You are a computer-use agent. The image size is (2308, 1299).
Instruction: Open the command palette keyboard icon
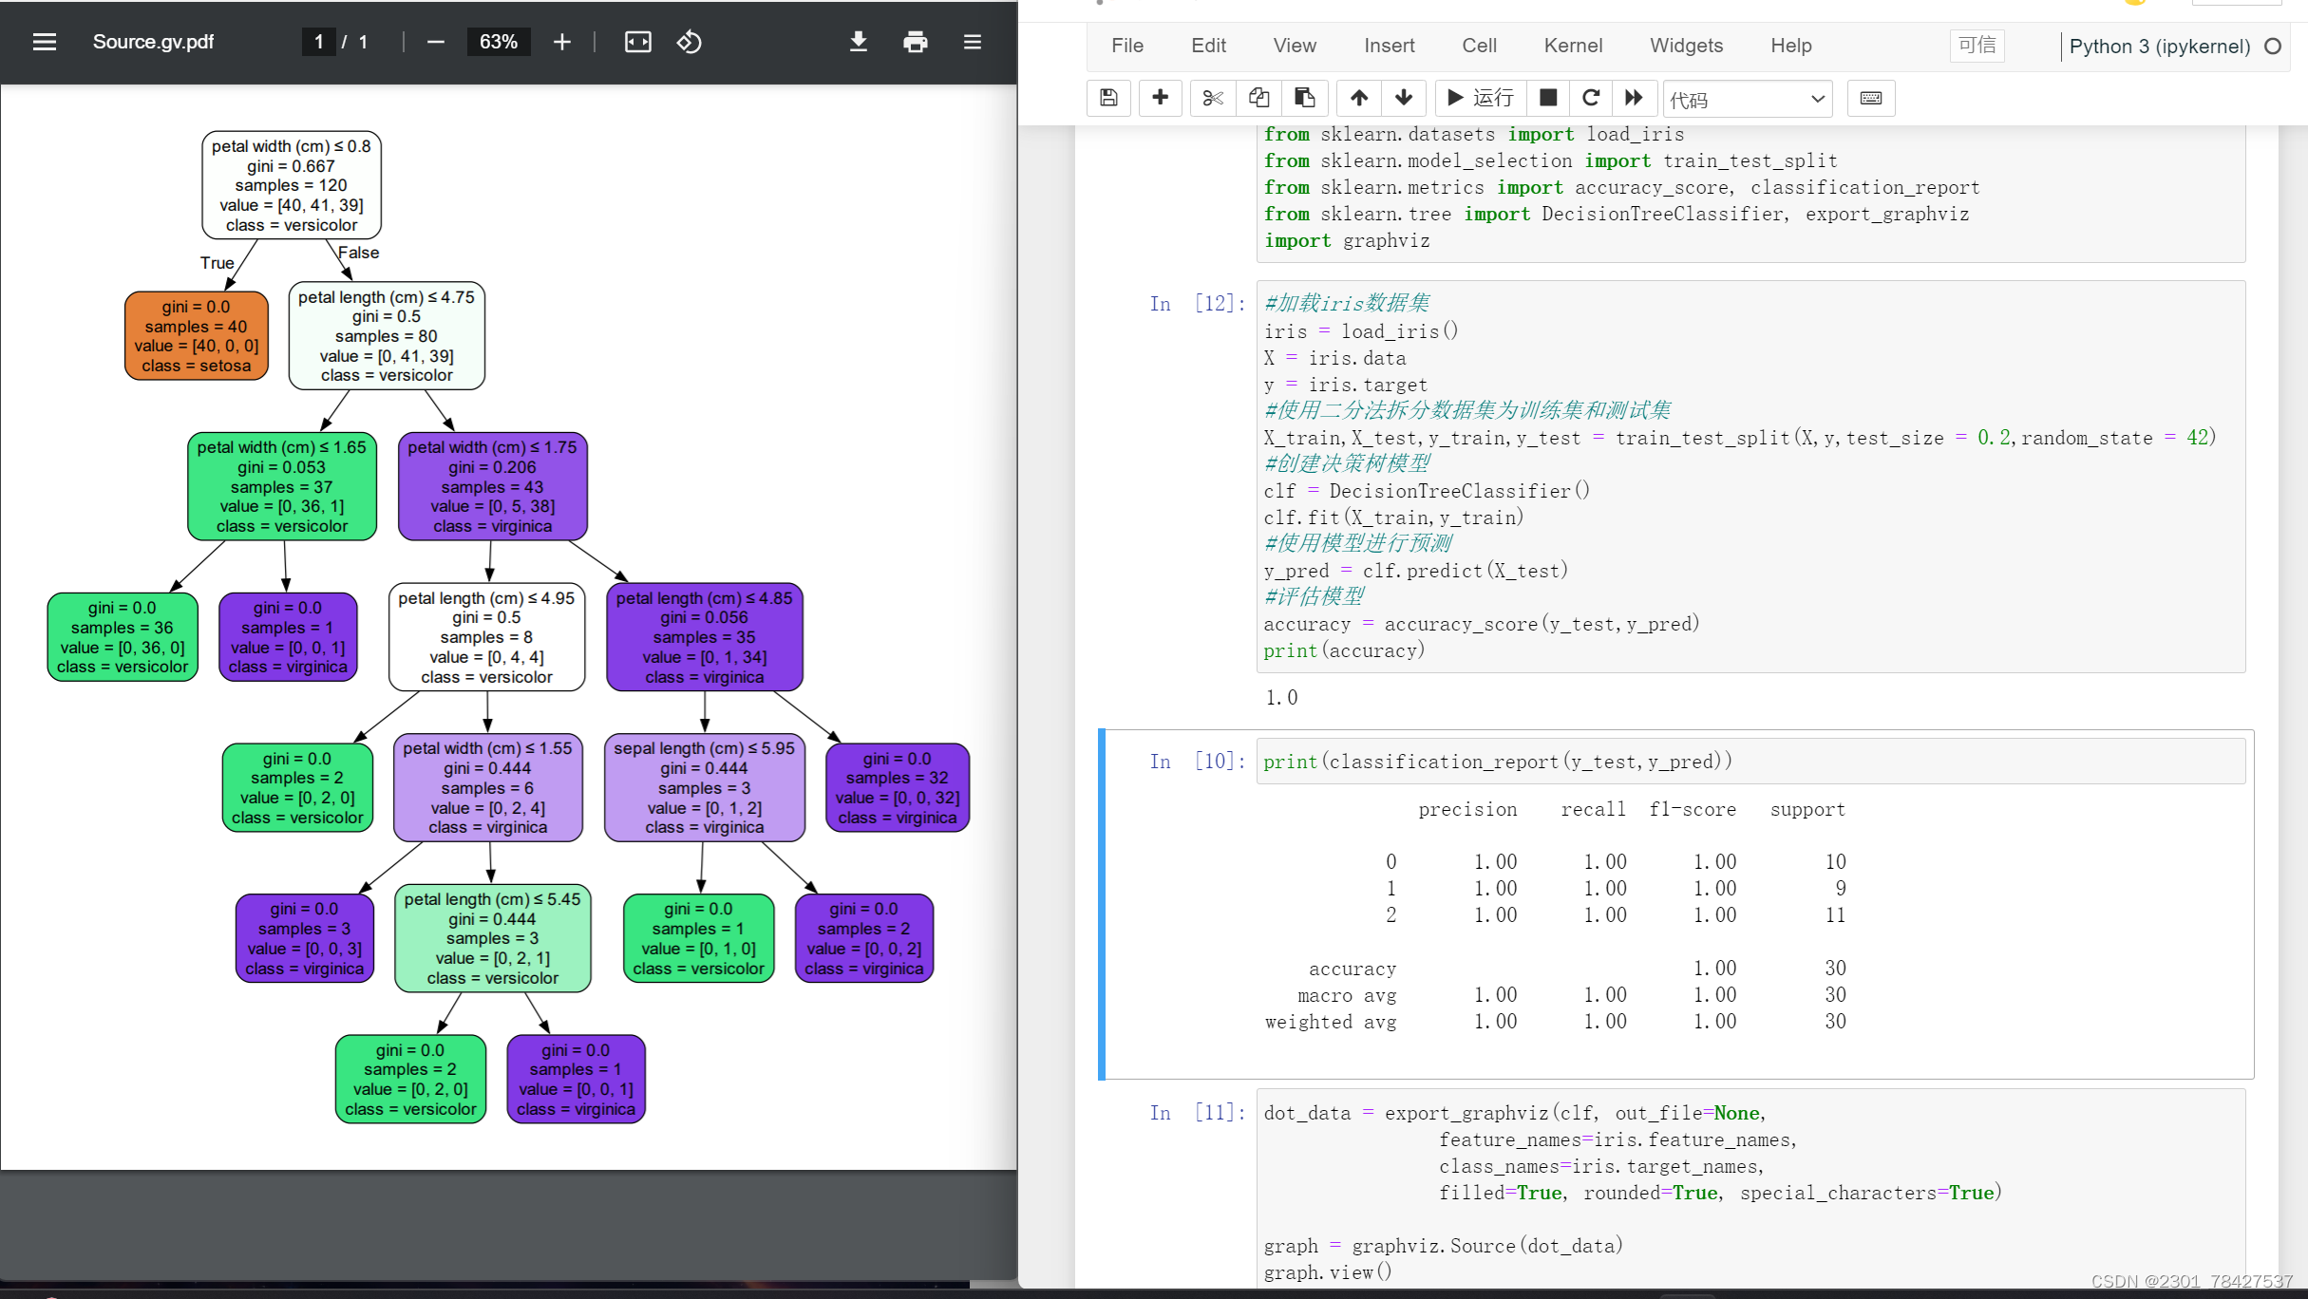coord(1870,98)
